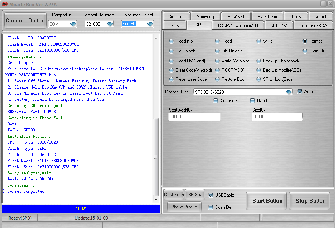Select the Write radio button

[x=258, y=41]
